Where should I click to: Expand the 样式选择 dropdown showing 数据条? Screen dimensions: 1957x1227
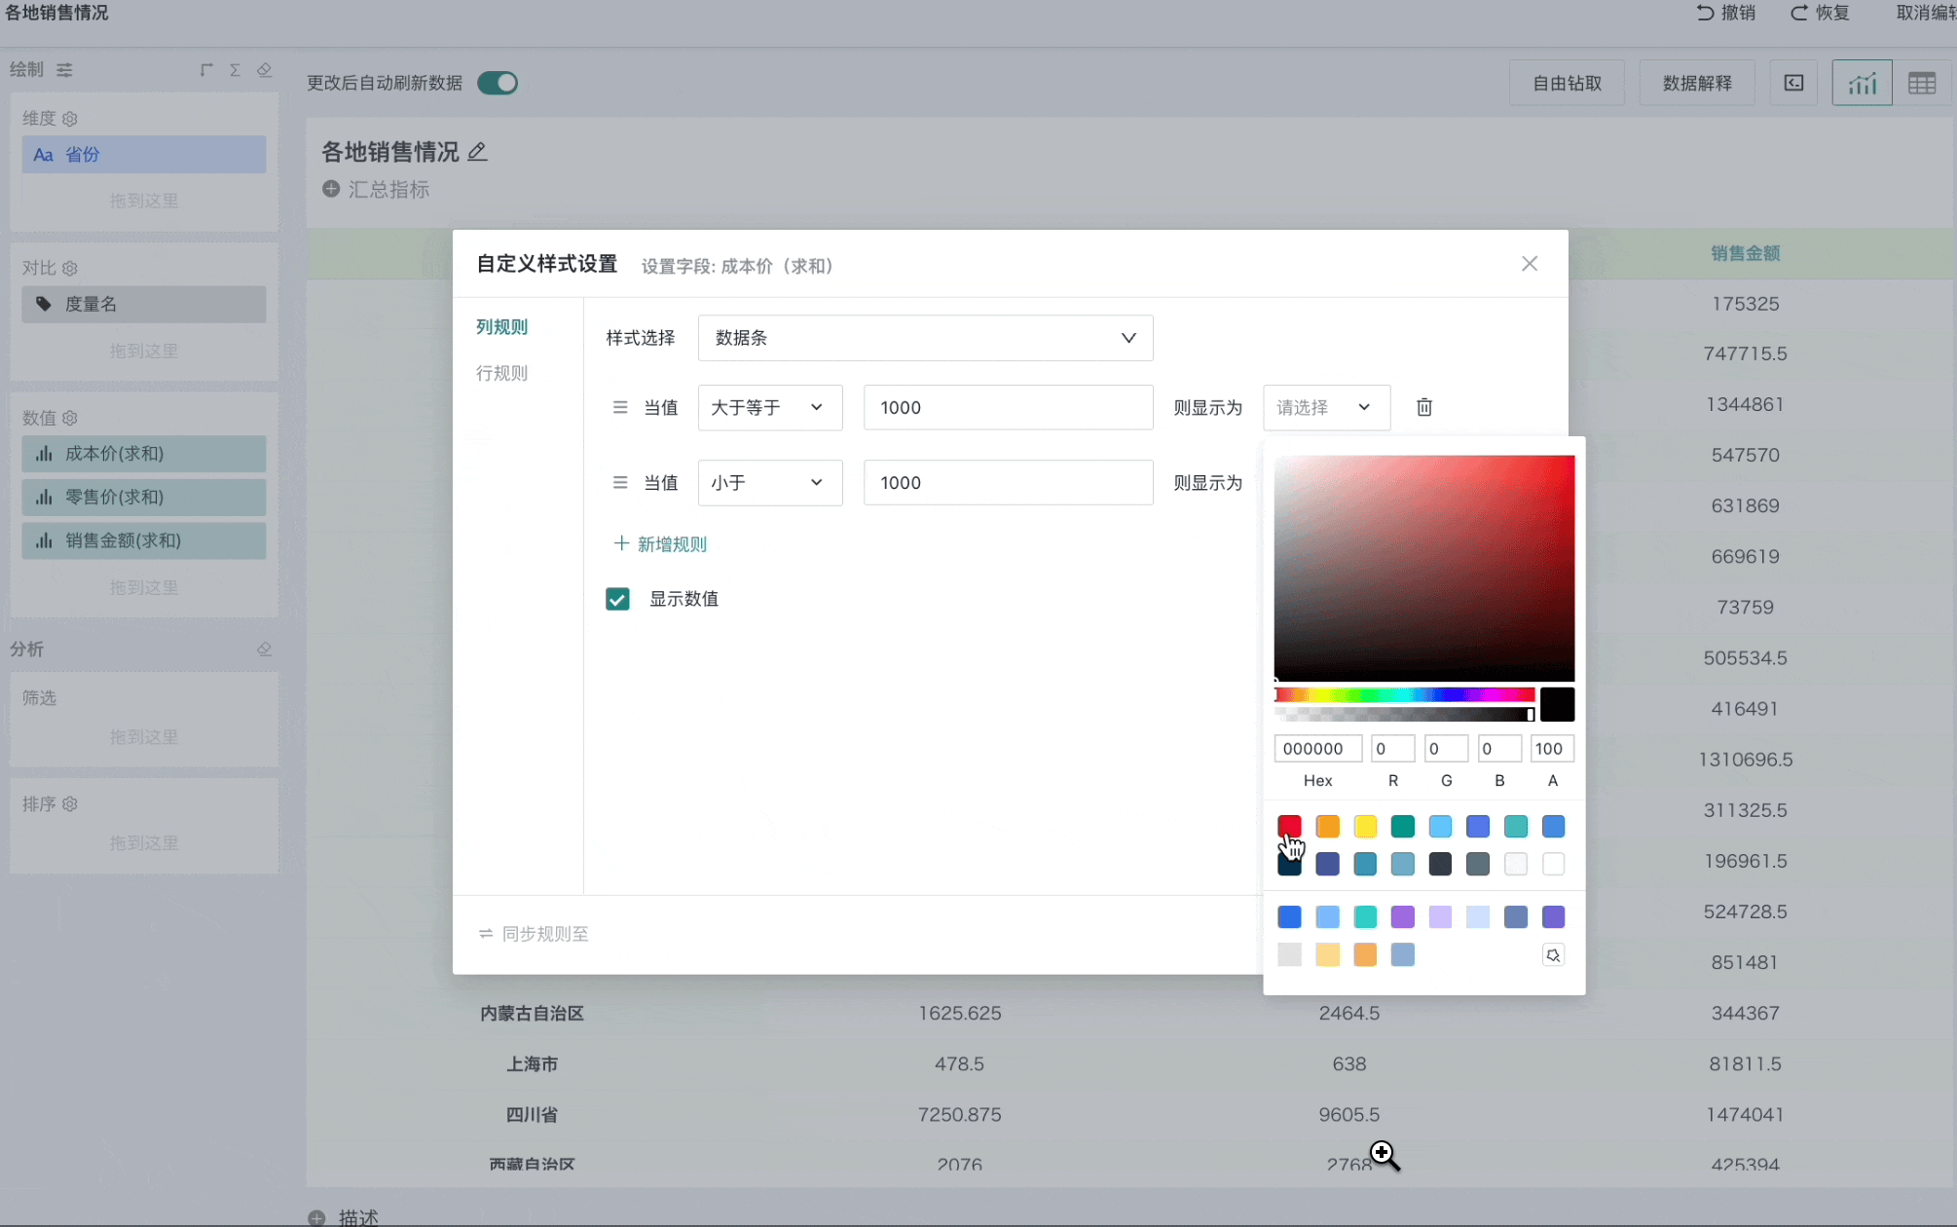click(925, 338)
